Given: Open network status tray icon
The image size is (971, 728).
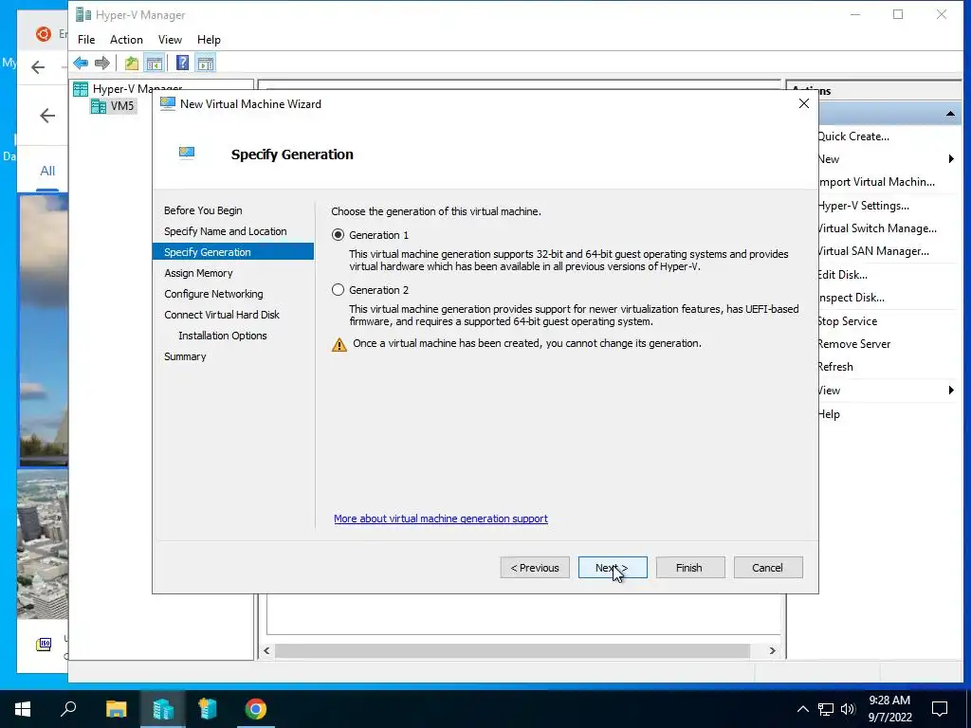Looking at the screenshot, I should [x=826, y=709].
